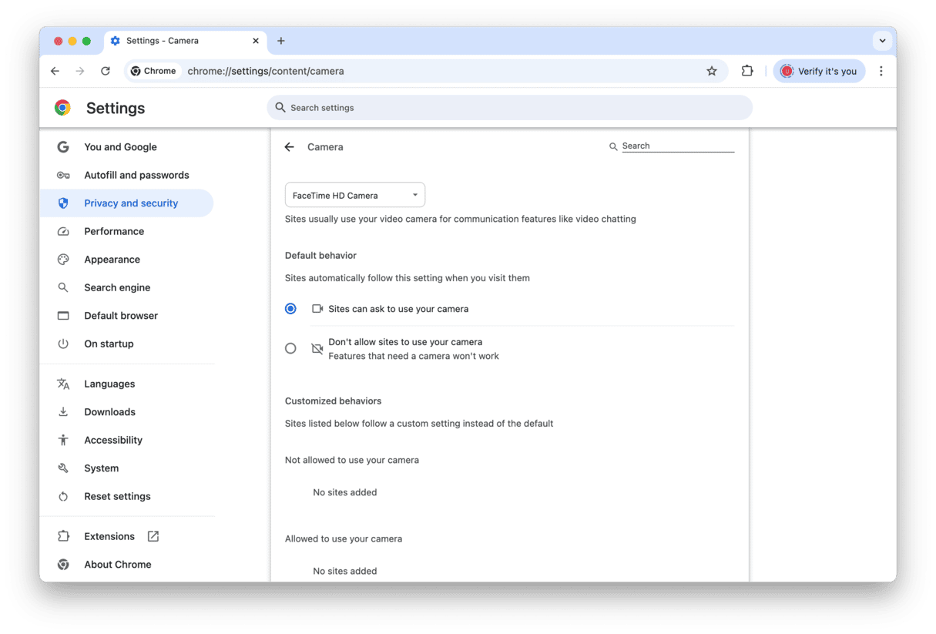
Task: Open the Appearance settings page
Action: click(112, 260)
